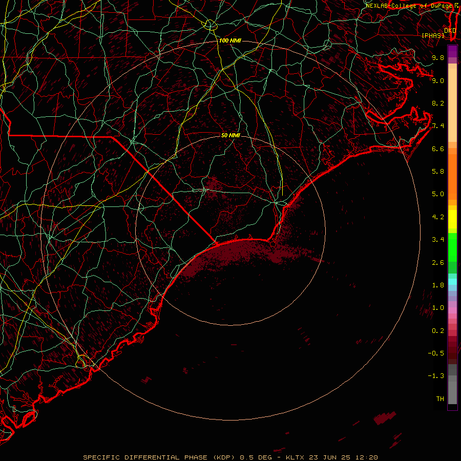
Task: Click the 0.5 DEG tilt label in the caption
Action: (x=257, y=457)
